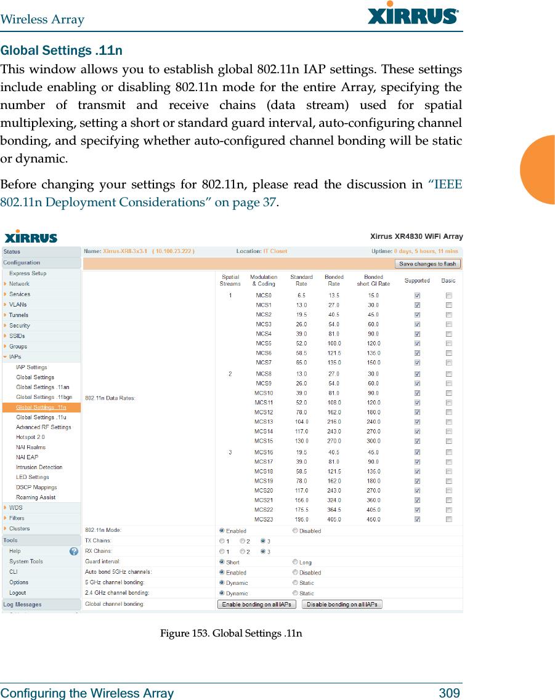555x700 pixels.
Task: Expand the Services menu section
Action: point(19,294)
